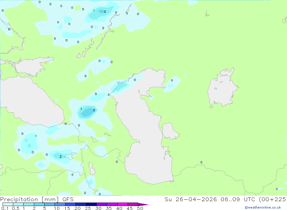Click the 'Precipitation [mm]' title text
Screen dimensions: 287x210
point(29,199)
